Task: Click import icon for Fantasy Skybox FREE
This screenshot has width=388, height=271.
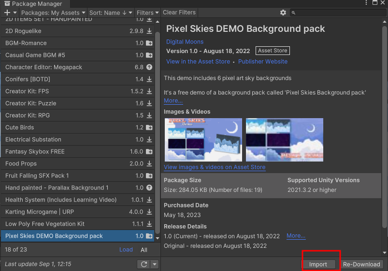Action: click(149, 151)
